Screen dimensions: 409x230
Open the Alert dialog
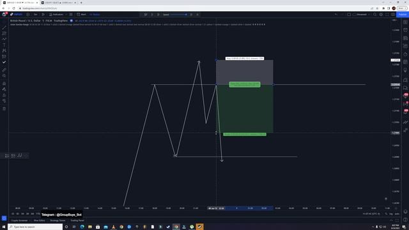81,15
